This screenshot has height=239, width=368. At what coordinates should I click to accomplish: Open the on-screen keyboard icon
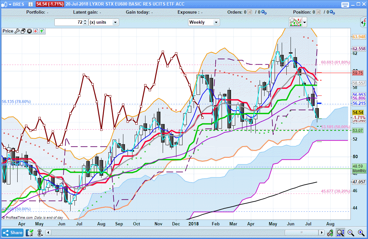[345, 5]
